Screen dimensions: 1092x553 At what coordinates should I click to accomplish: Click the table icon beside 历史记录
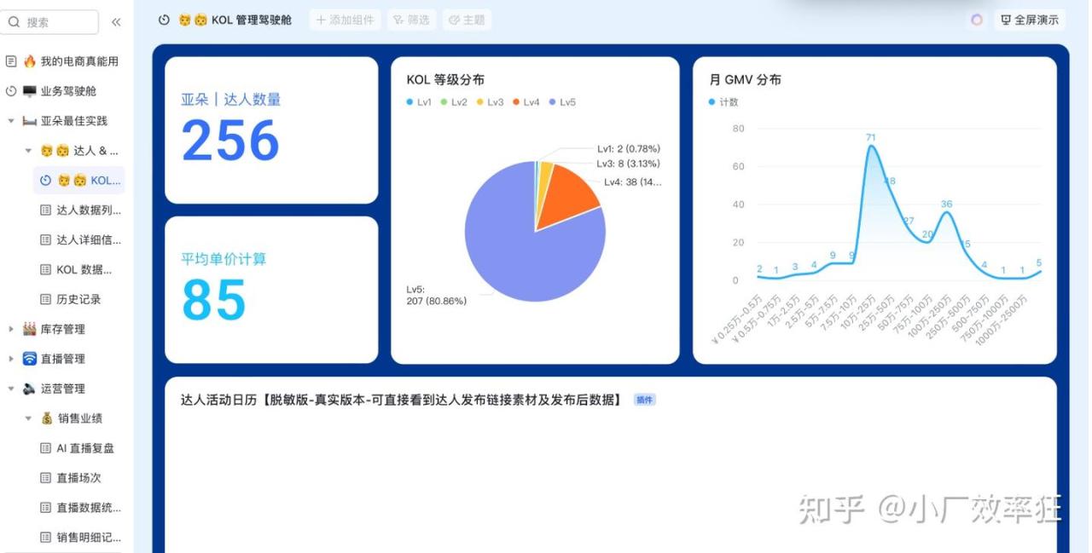pos(46,299)
